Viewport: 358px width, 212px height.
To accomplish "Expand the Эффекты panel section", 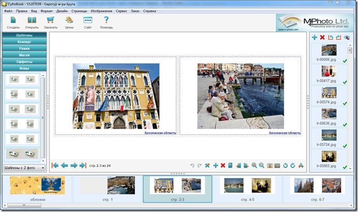I will click(x=23, y=61).
